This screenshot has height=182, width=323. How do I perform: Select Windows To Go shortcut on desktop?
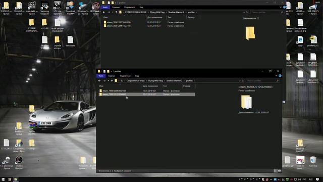coord(83,8)
